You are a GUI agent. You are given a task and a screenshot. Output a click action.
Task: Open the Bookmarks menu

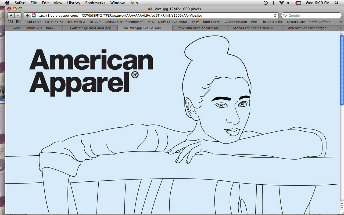pyautogui.click(x=95, y=3)
